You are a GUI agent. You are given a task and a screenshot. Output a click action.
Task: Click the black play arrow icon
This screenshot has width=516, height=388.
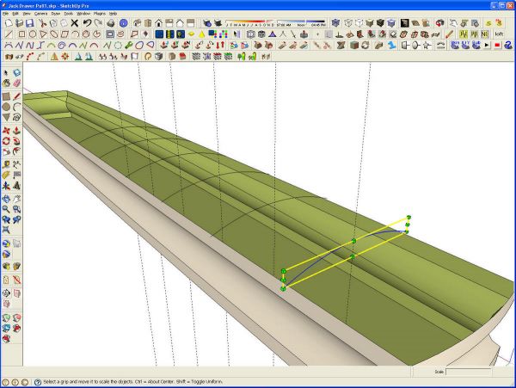[487, 45]
